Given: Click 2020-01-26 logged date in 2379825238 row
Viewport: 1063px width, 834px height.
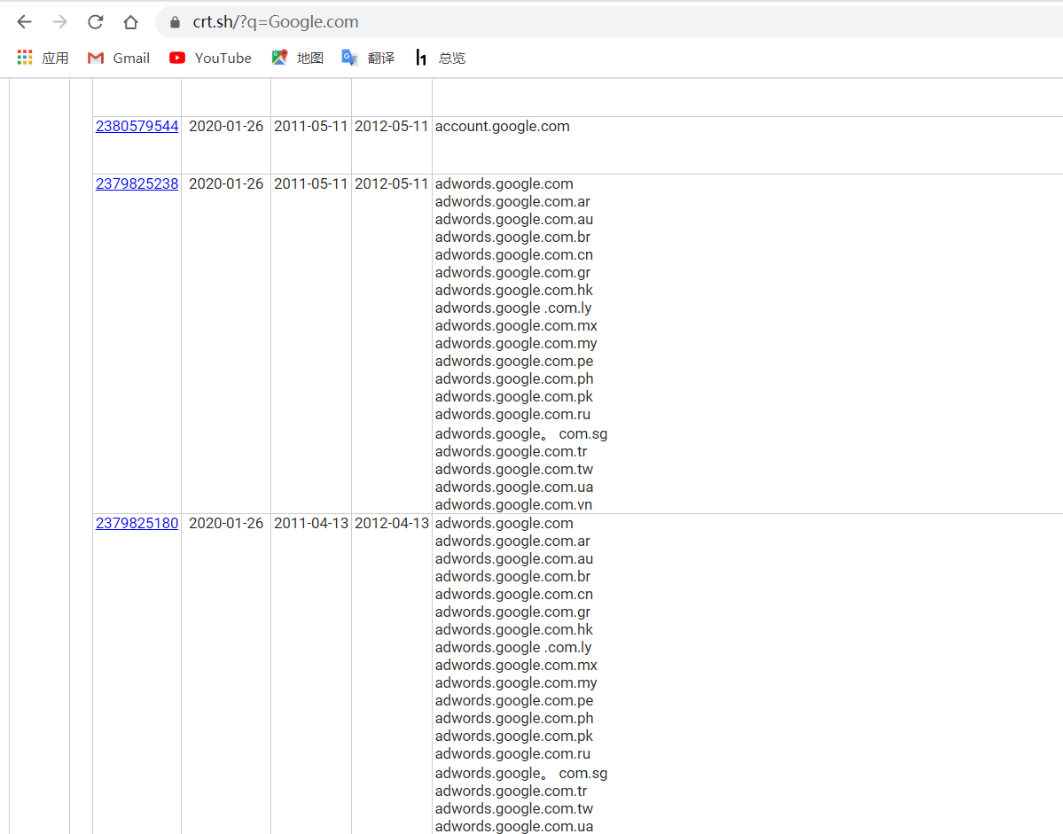Looking at the screenshot, I should click(226, 183).
